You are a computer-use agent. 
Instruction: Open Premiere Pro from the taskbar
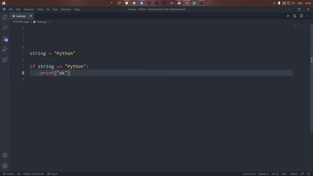(x=156, y=3)
